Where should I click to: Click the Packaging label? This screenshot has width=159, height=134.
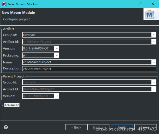tap(11, 55)
